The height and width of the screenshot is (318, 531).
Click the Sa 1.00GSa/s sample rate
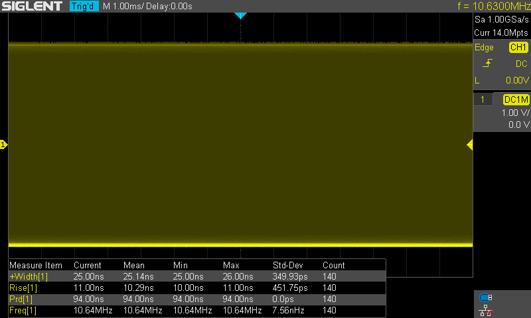pos(501,20)
